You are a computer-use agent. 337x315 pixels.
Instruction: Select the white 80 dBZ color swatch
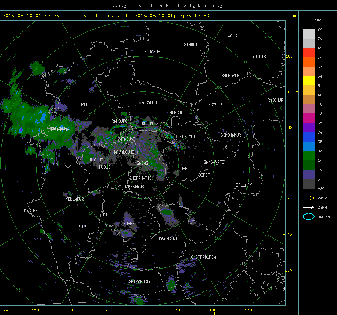click(309, 34)
